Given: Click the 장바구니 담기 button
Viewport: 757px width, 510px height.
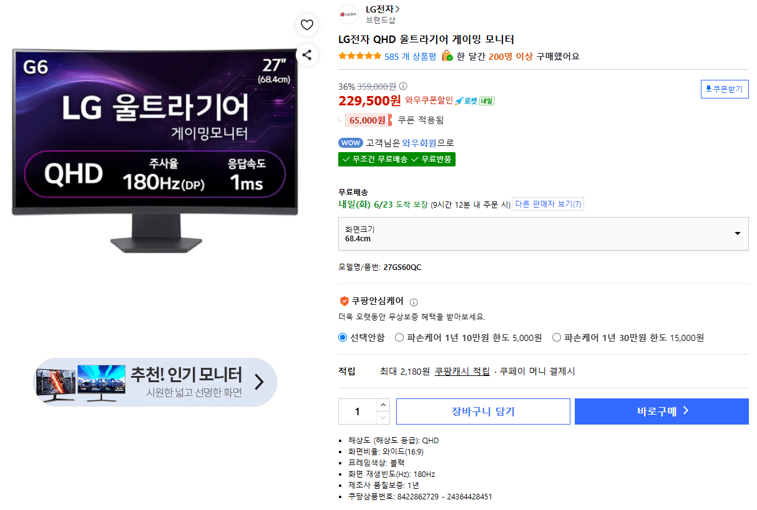Looking at the screenshot, I should click(x=483, y=411).
